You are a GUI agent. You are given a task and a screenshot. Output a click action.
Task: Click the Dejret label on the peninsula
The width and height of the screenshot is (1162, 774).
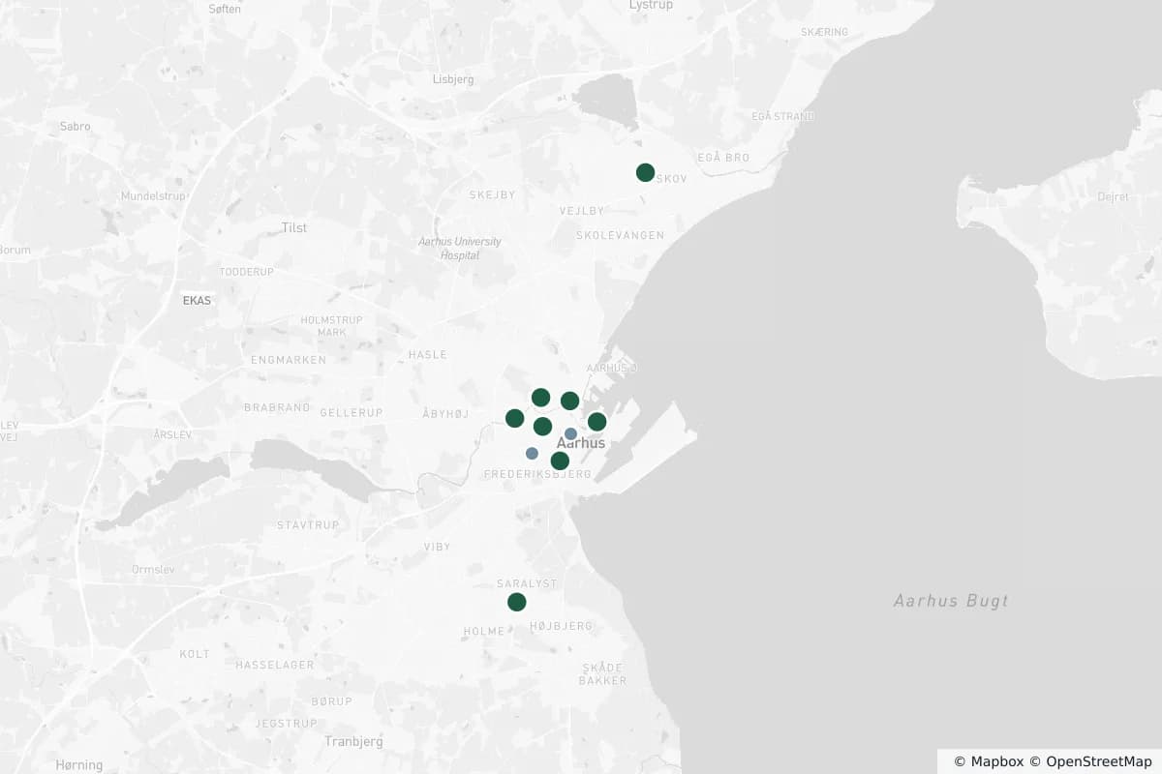coord(1113,196)
